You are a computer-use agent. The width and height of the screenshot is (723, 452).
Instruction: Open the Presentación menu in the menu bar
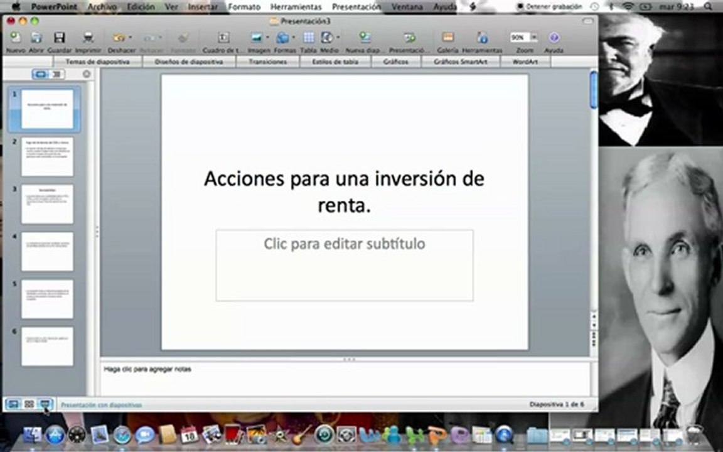356,6
